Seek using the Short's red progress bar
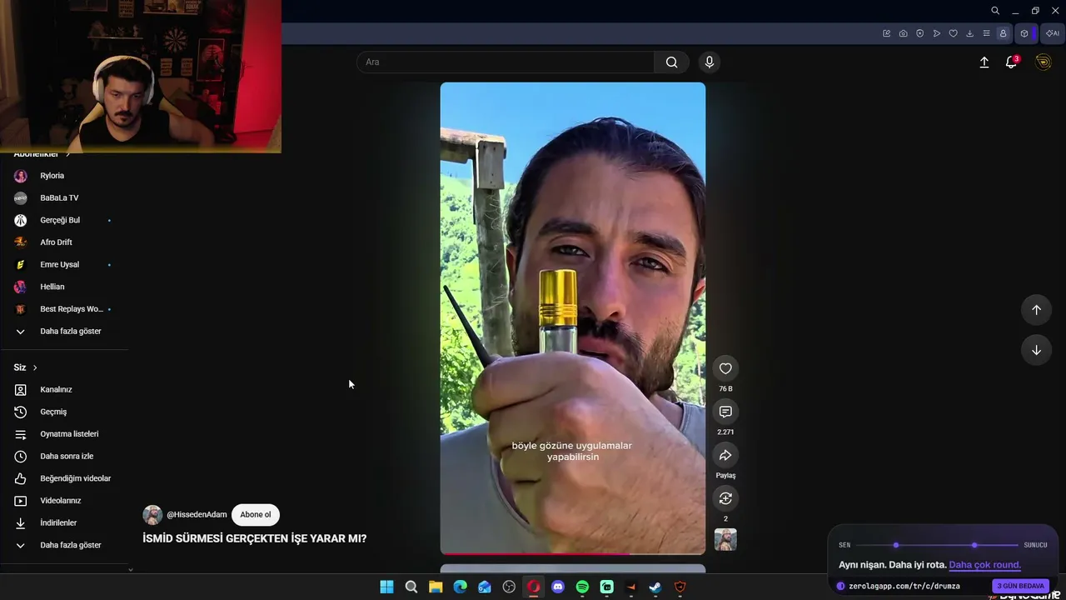The image size is (1066, 600). tap(573, 553)
